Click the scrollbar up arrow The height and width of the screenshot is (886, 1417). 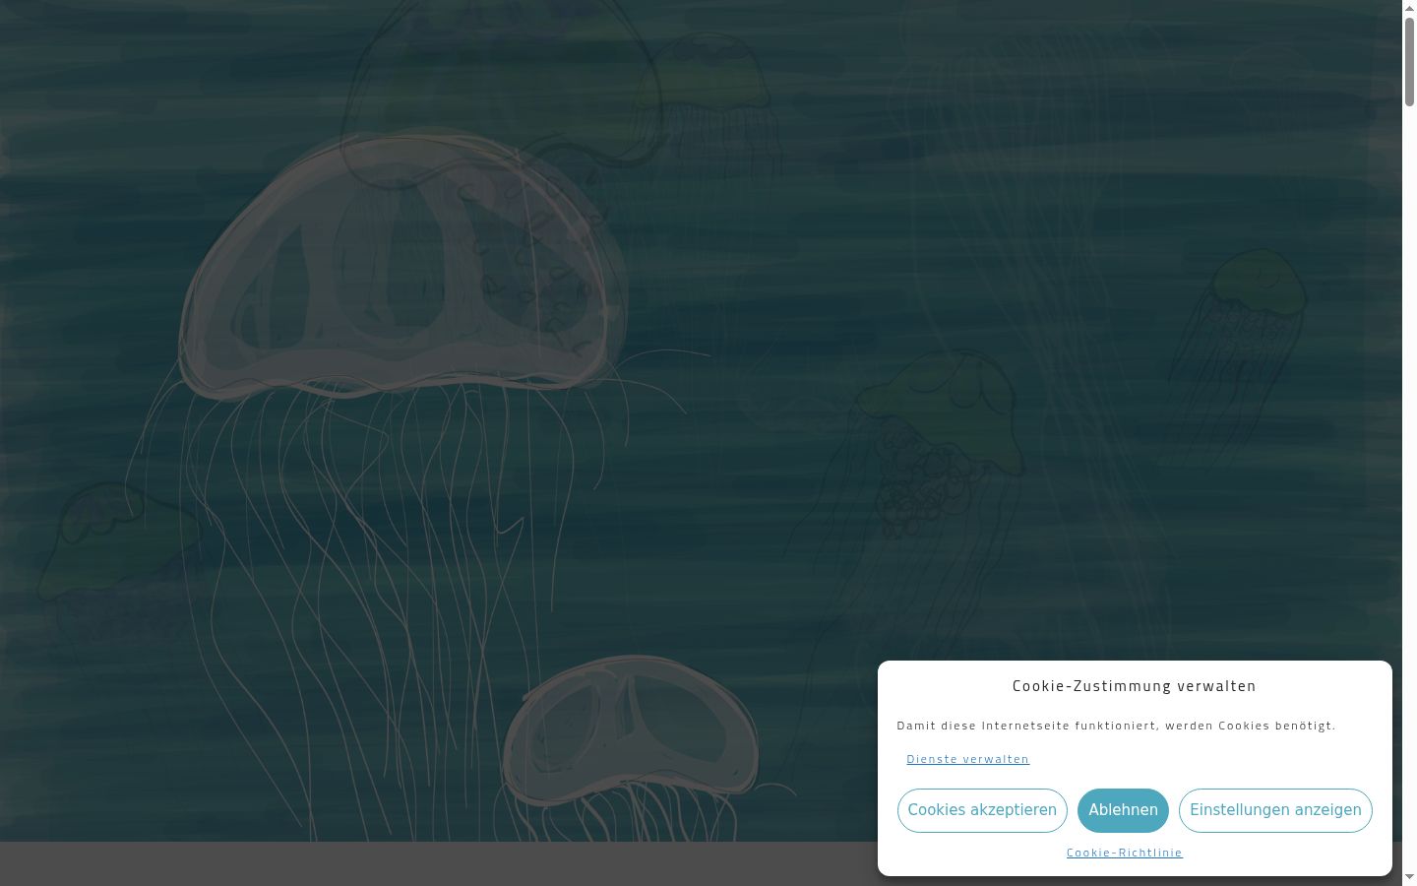click(x=1409, y=8)
